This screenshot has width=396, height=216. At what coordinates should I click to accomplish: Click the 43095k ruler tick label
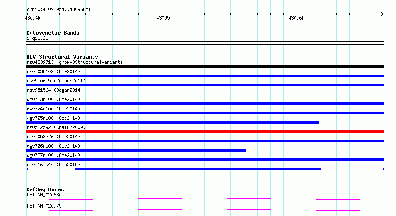tap(164, 18)
